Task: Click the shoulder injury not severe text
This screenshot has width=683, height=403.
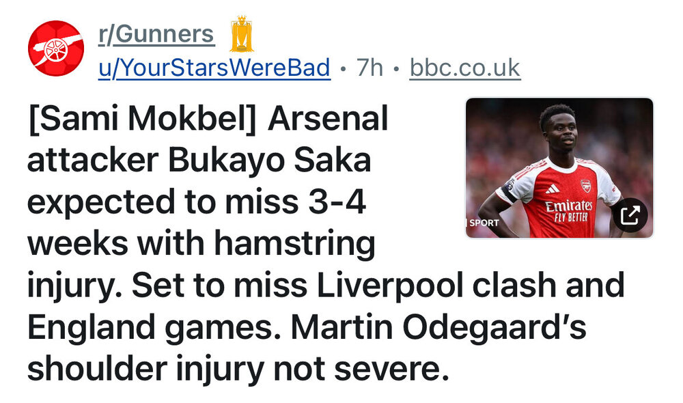Action: click(x=237, y=370)
